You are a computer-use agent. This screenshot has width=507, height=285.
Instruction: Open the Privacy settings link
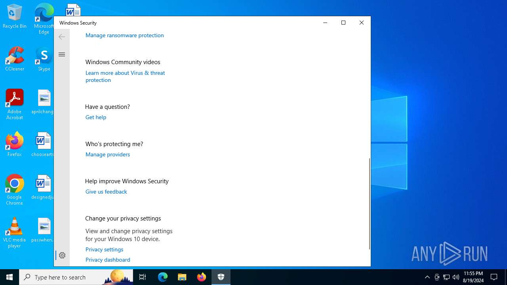click(104, 249)
